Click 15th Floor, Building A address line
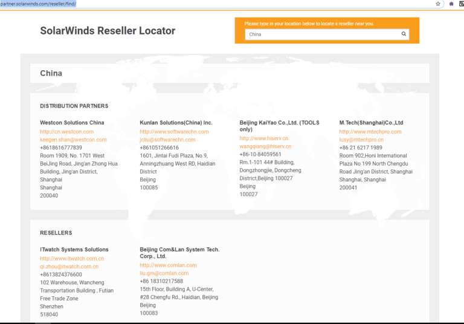464x324 pixels. click(x=176, y=290)
